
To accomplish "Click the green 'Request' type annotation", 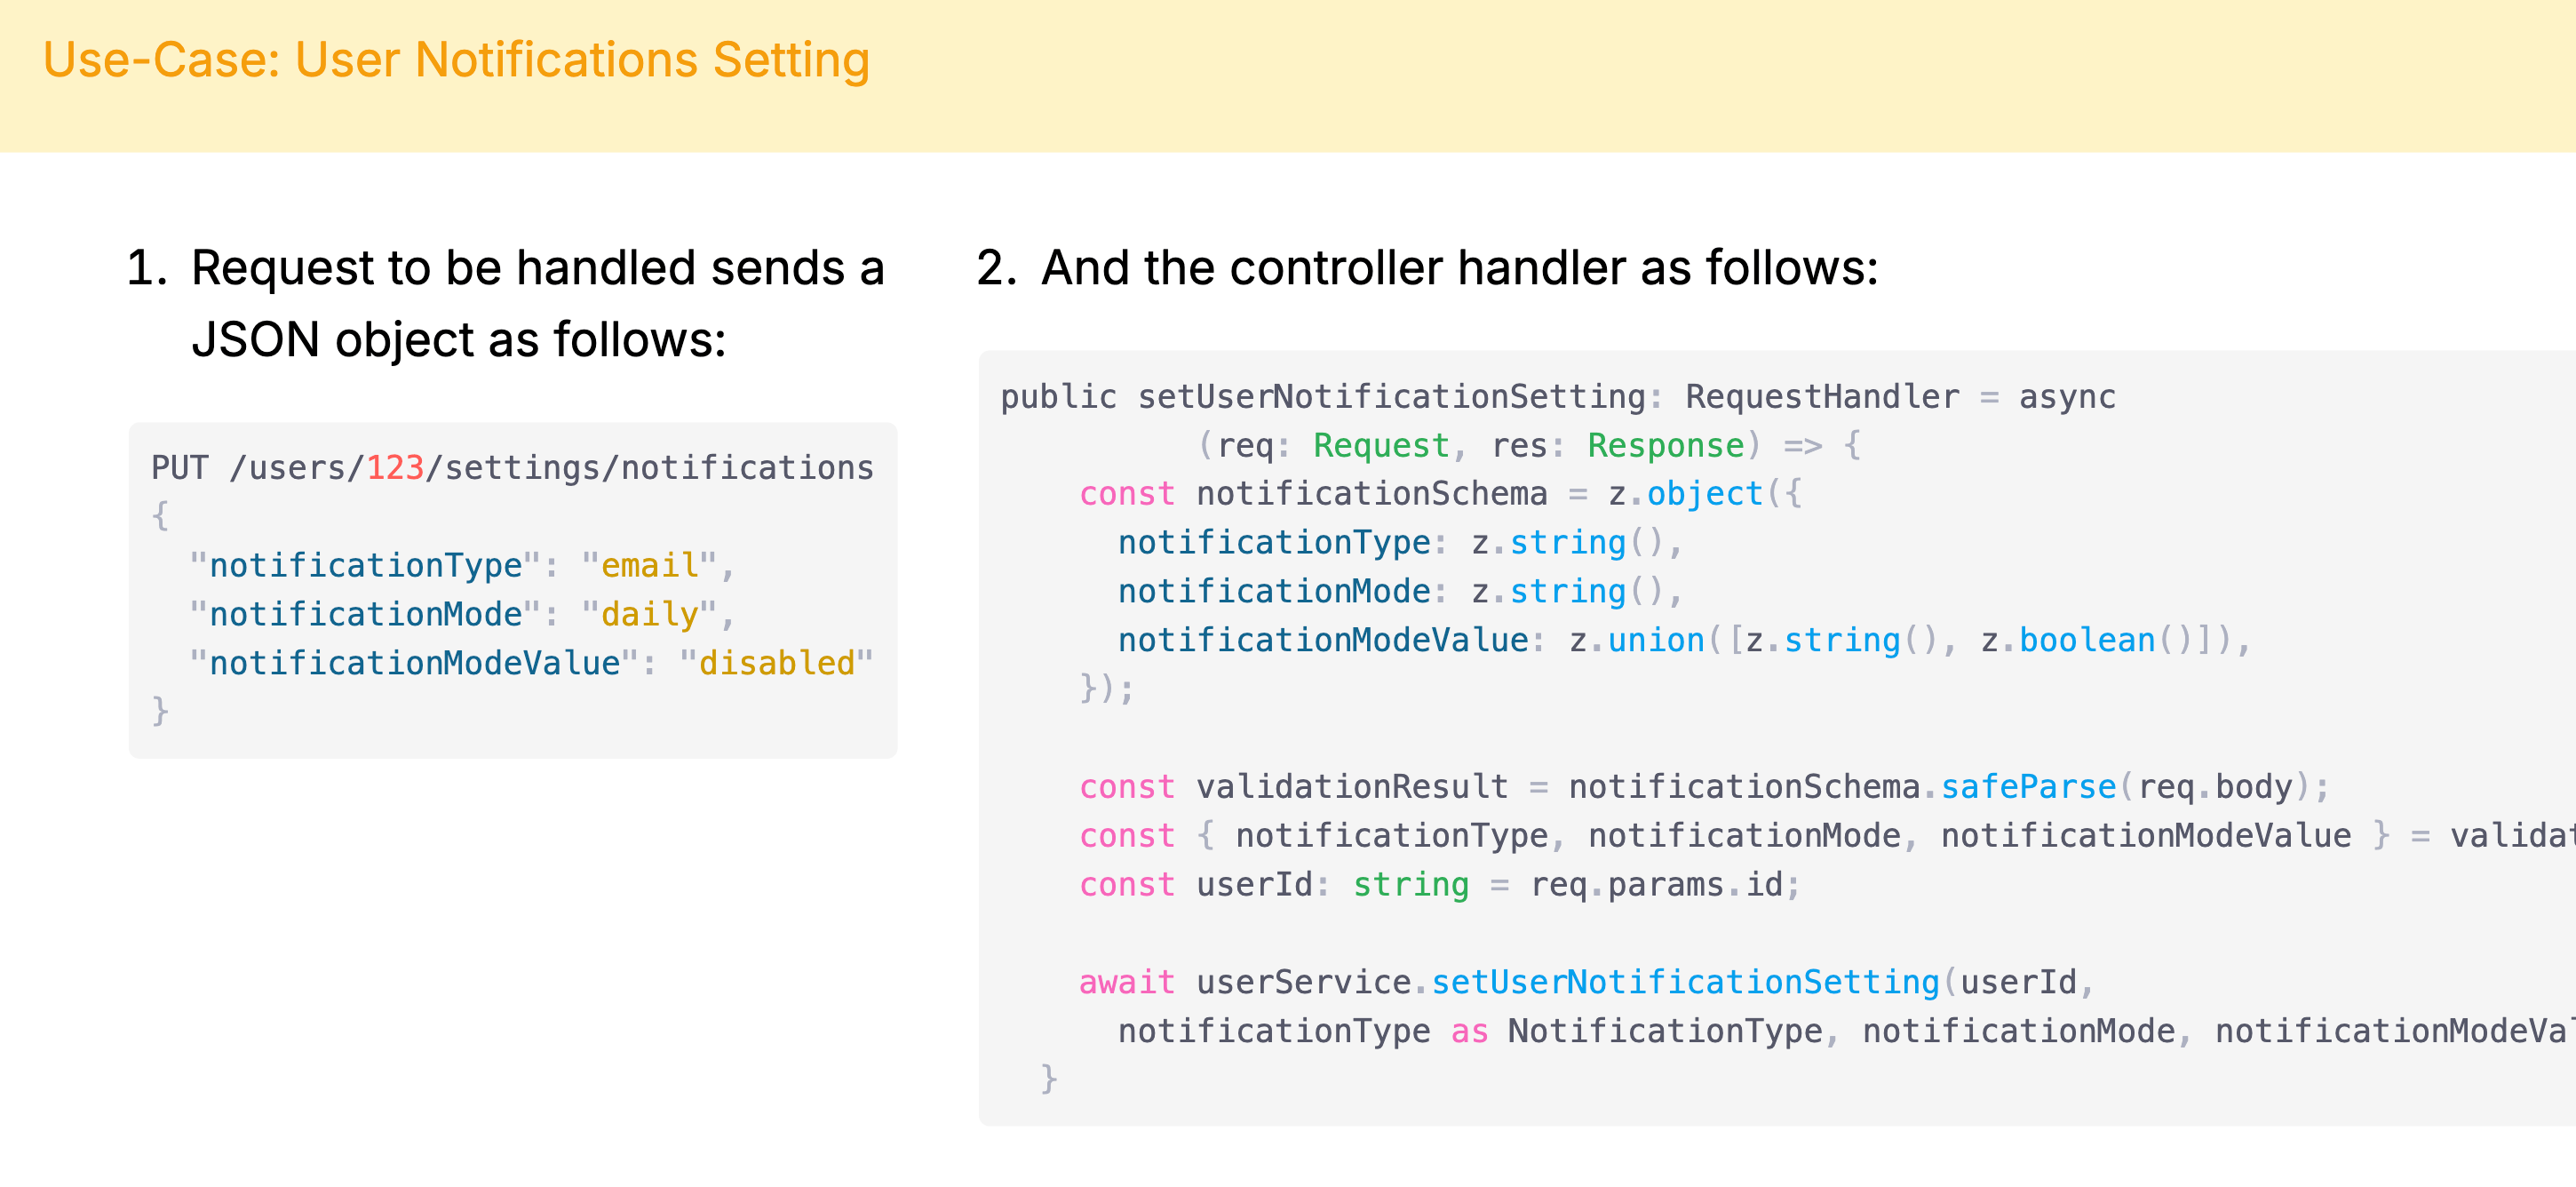I will click(x=1381, y=446).
